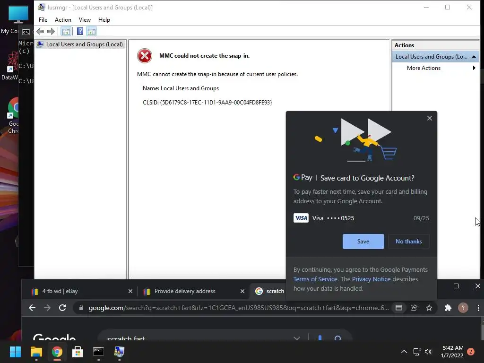The width and height of the screenshot is (484, 363).
Task: Click More Actions in Actions pane
Action: coord(423,68)
